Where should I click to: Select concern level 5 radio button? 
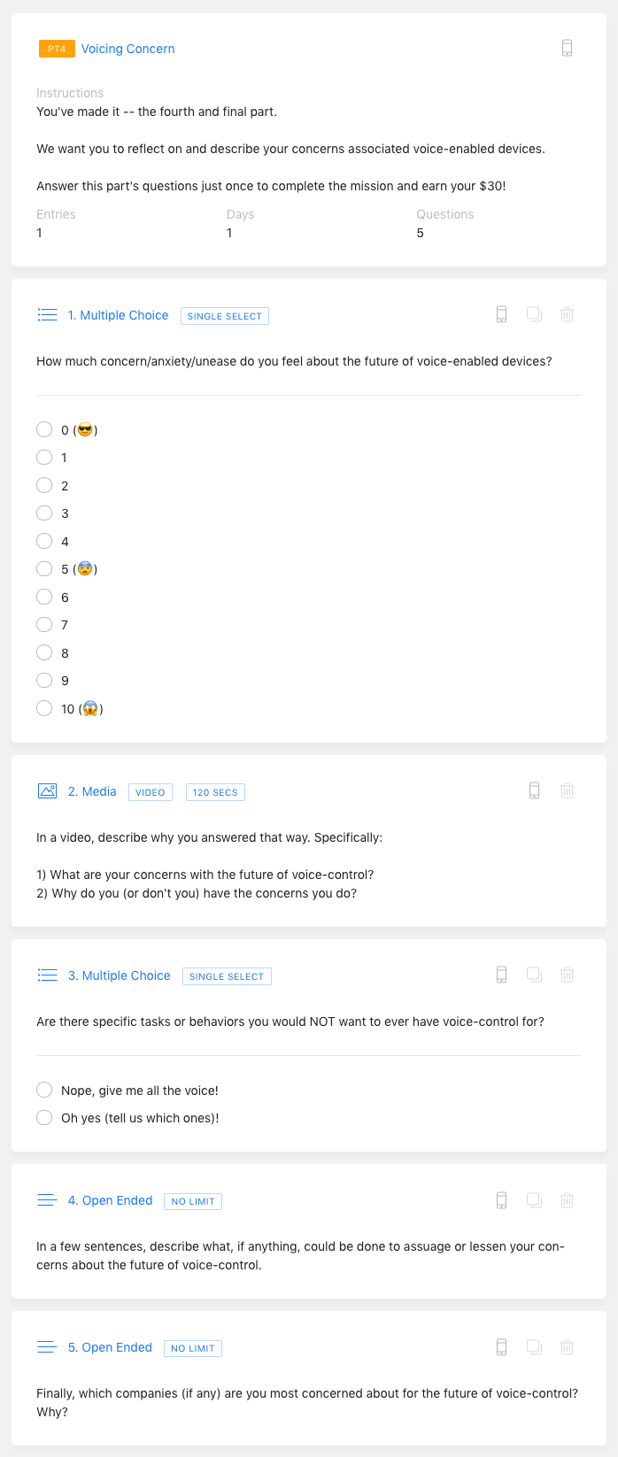point(44,569)
